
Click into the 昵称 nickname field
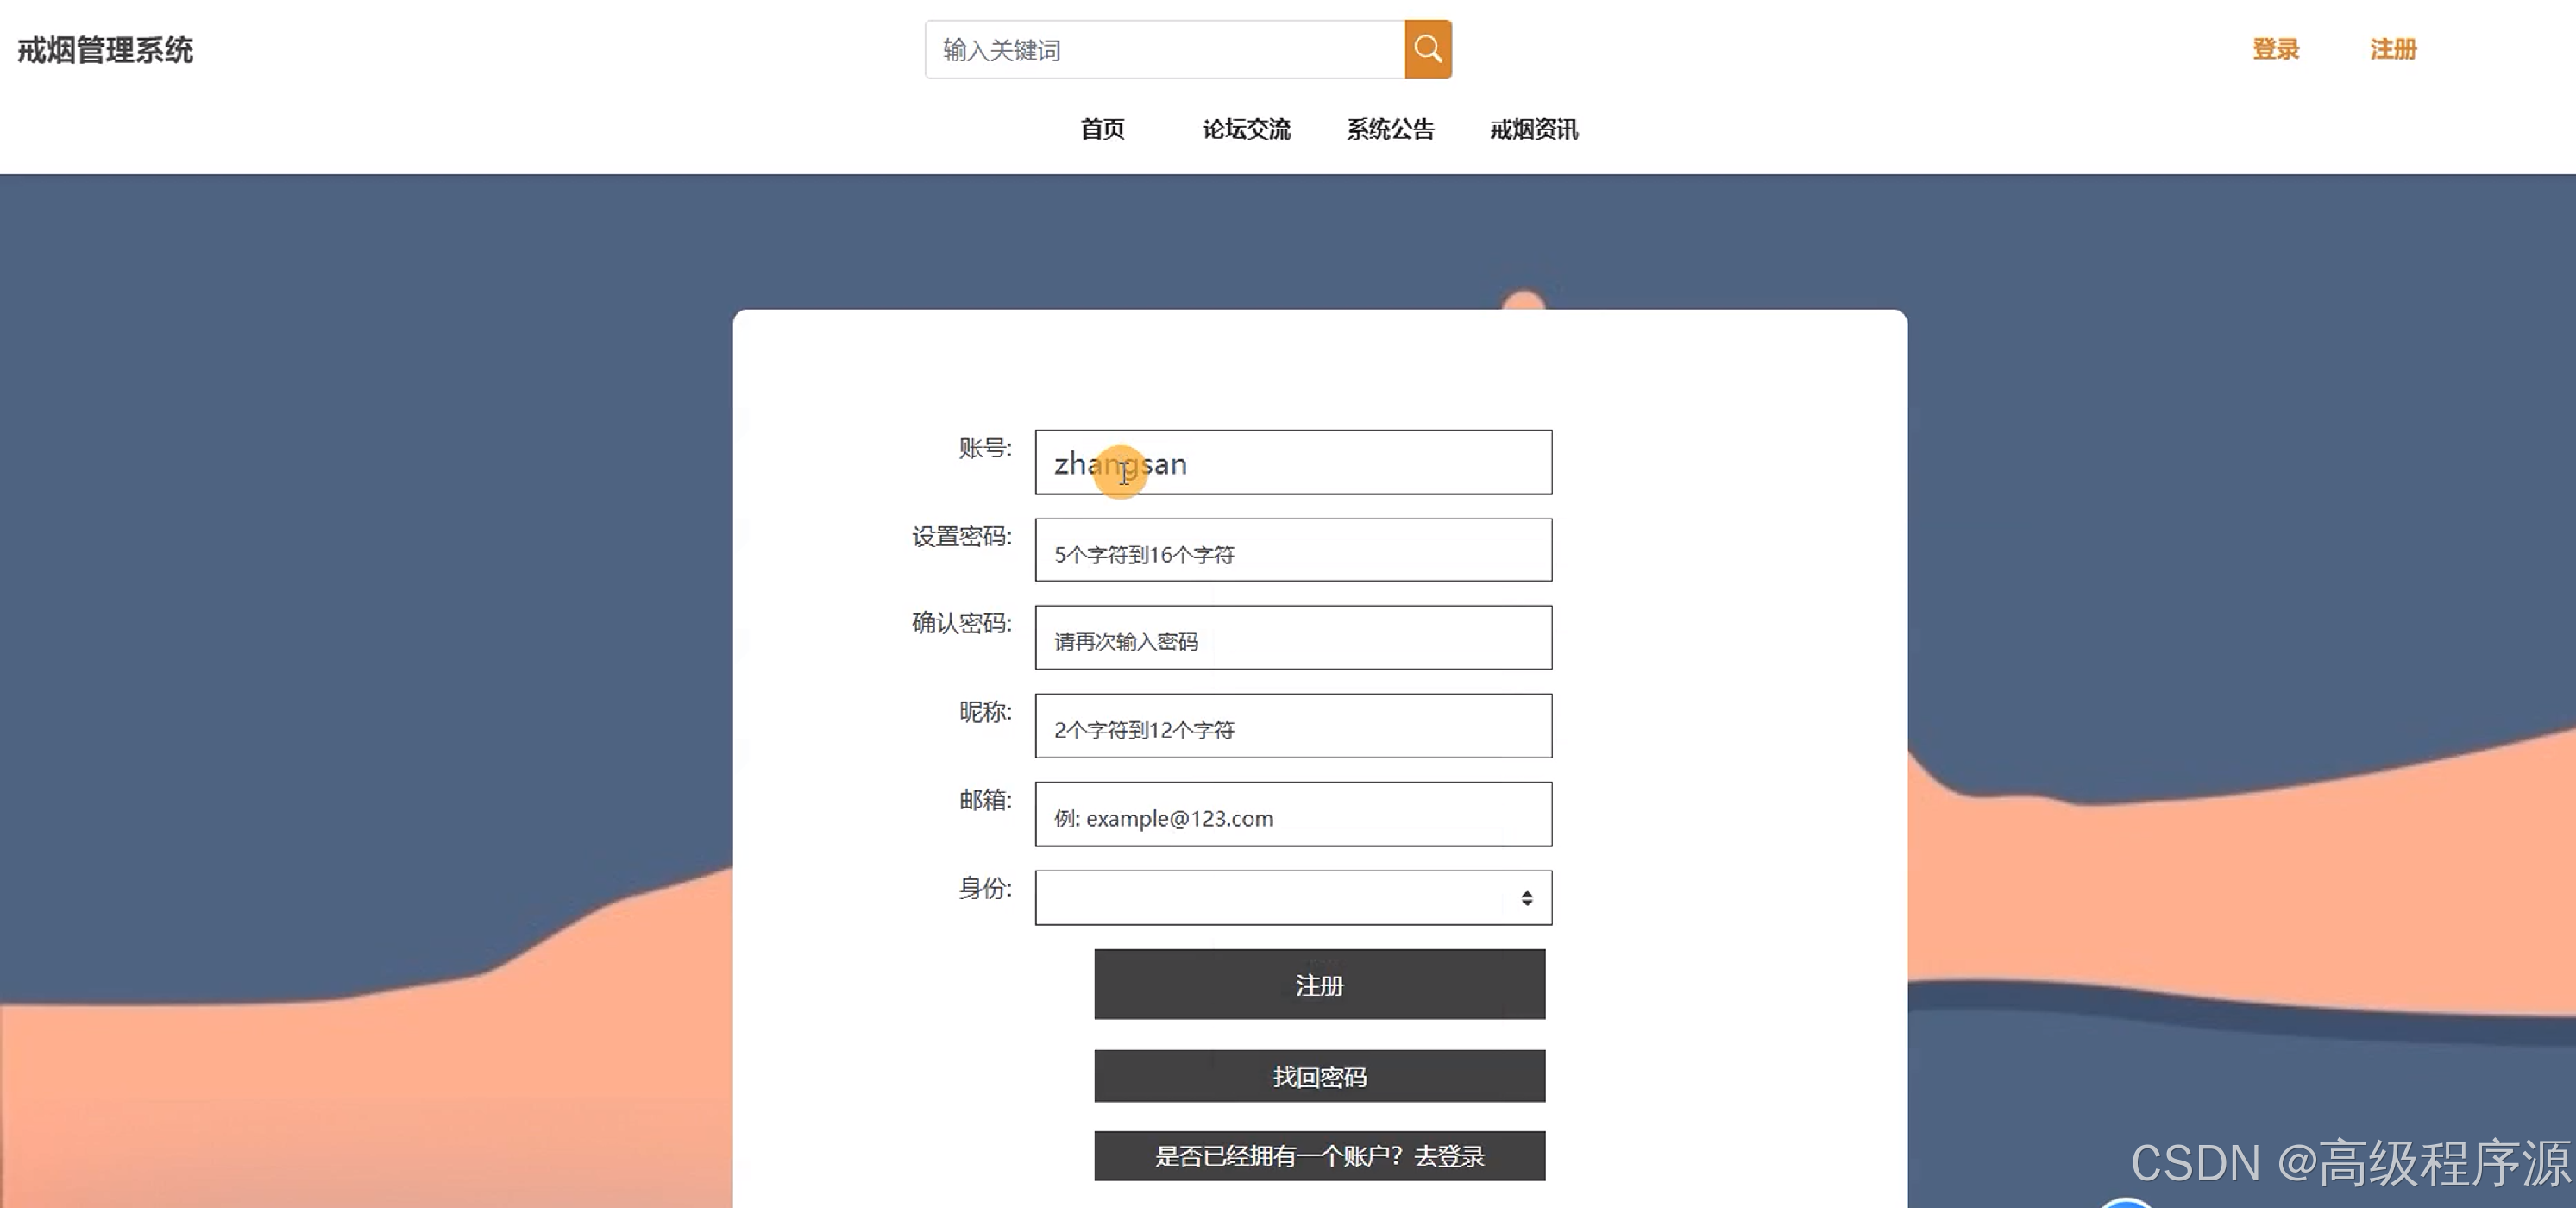(x=1293, y=726)
